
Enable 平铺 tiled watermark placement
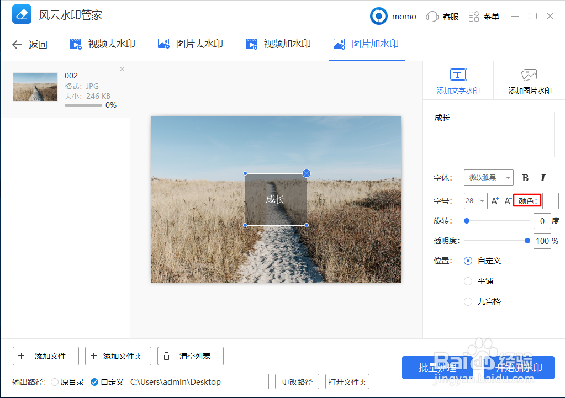(x=468, y=281)
